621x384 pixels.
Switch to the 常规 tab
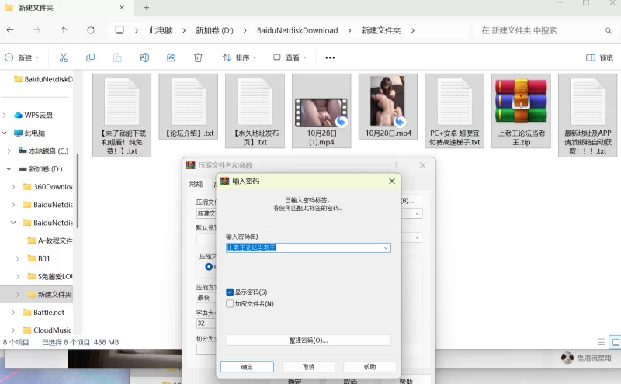pos(196,184)
